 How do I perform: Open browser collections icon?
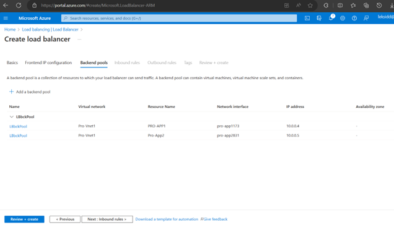coord(366,6)
